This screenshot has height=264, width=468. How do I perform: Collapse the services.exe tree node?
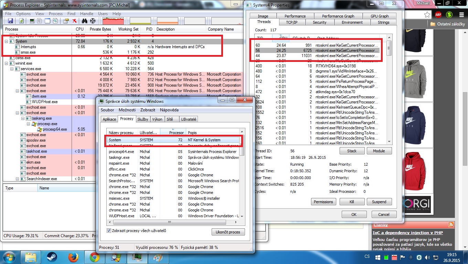(x=12, y=69)
